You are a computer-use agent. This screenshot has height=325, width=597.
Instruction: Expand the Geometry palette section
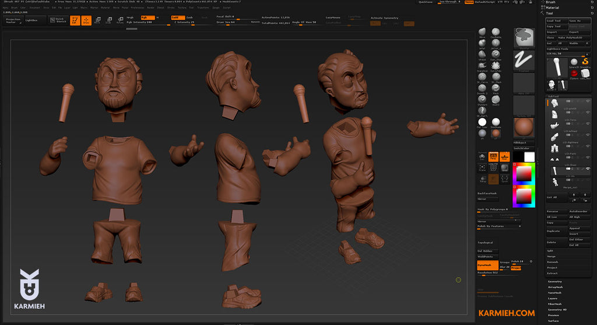[x=554, y=281]
